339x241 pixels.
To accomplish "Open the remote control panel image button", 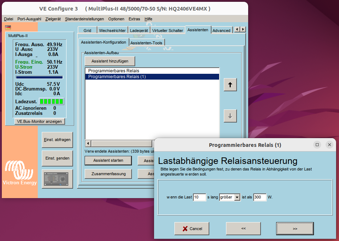I will pyautogui.click(x=57, y=179).
